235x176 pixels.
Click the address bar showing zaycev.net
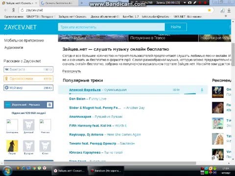pos(114,10)
